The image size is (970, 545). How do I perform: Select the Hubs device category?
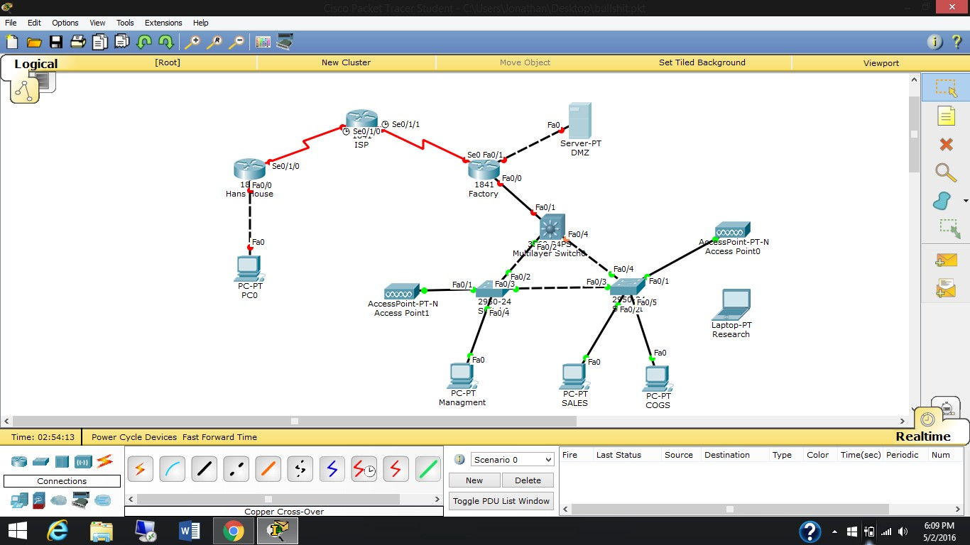(62, 461)
